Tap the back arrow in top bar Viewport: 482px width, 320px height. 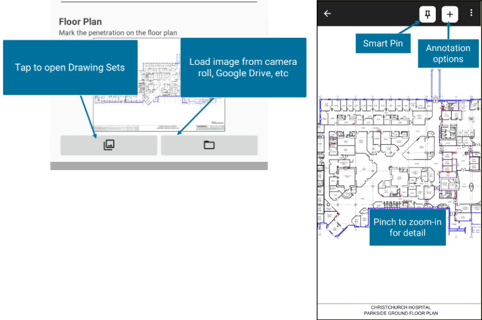pos(327,13)
